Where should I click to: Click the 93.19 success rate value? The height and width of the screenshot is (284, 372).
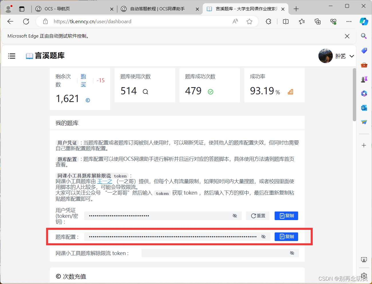coord(262,91)
